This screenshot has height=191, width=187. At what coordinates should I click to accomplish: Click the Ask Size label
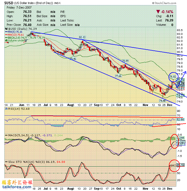tap(43, 25)
